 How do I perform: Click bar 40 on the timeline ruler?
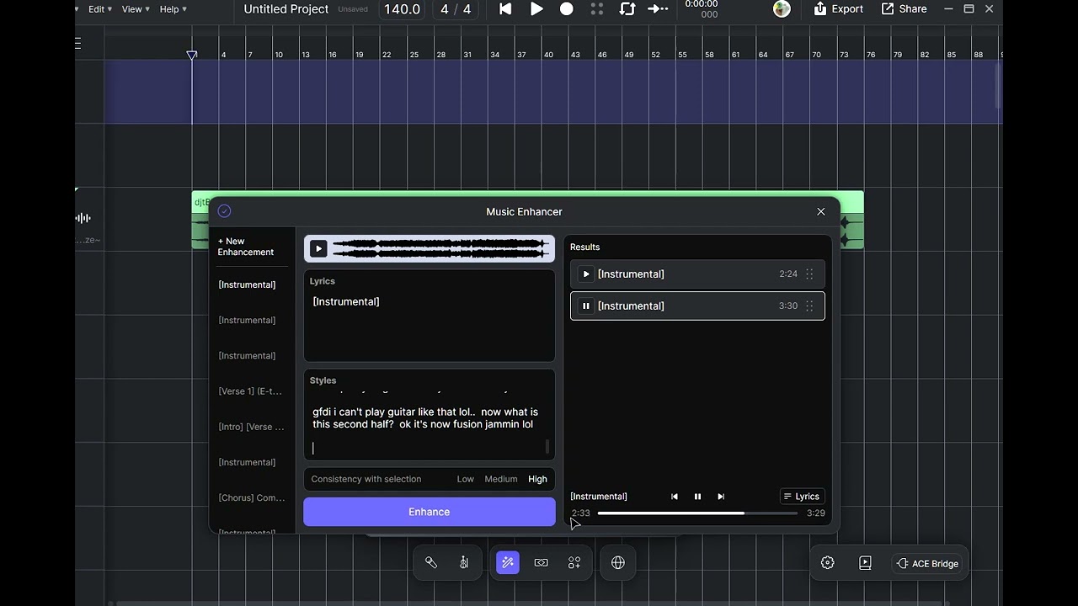[x=548, y=55]
